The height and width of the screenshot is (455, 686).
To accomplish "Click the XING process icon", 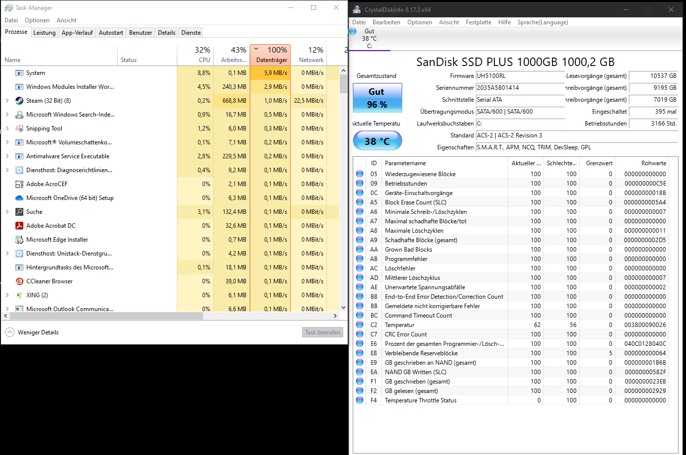I will click(19, 295).
